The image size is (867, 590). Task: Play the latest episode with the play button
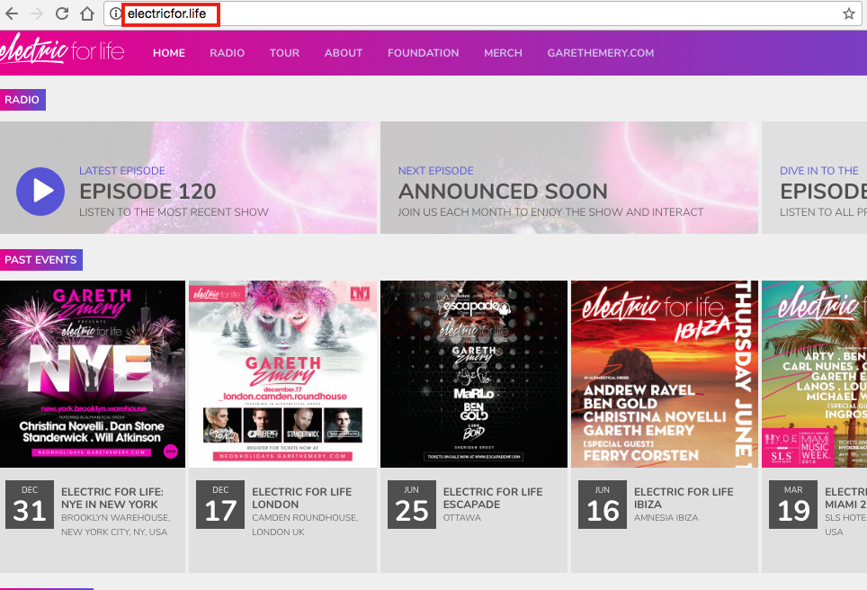(40, 192)
